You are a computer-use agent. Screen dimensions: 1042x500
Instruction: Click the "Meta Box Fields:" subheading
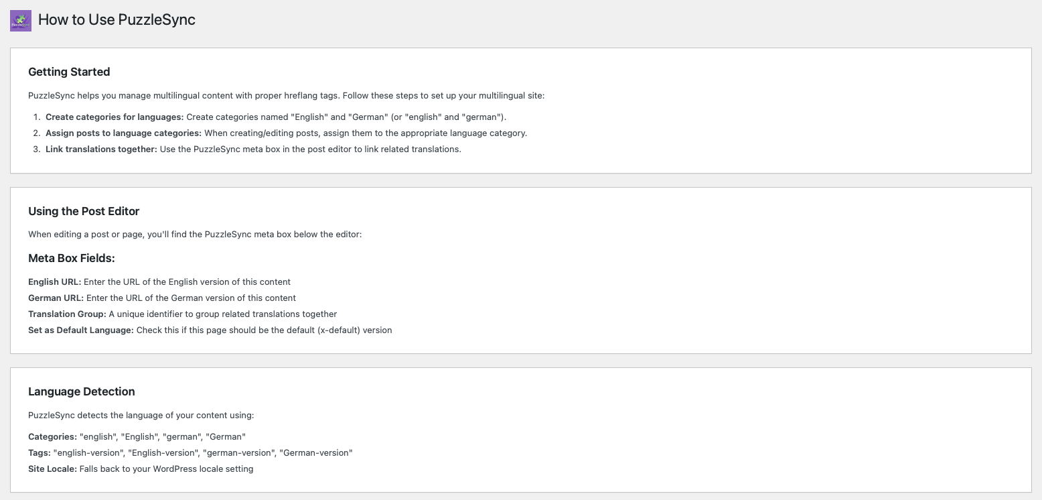click(x=72, y=258)
